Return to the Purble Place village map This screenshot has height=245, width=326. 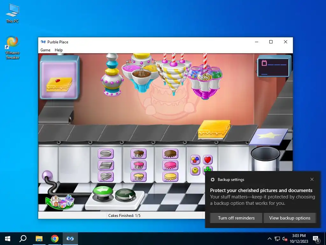coord(60,202)
